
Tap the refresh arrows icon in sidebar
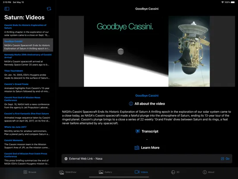(x=49, y=9)
